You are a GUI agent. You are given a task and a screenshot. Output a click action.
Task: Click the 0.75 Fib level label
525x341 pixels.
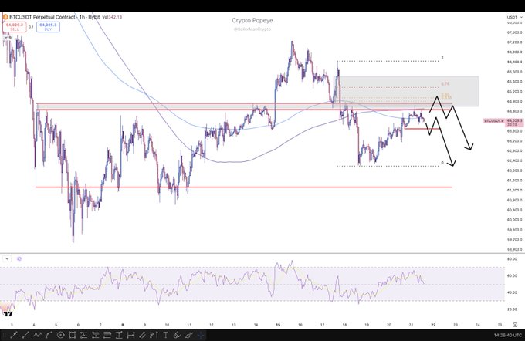pyautogui.click(x=445, y=84)
